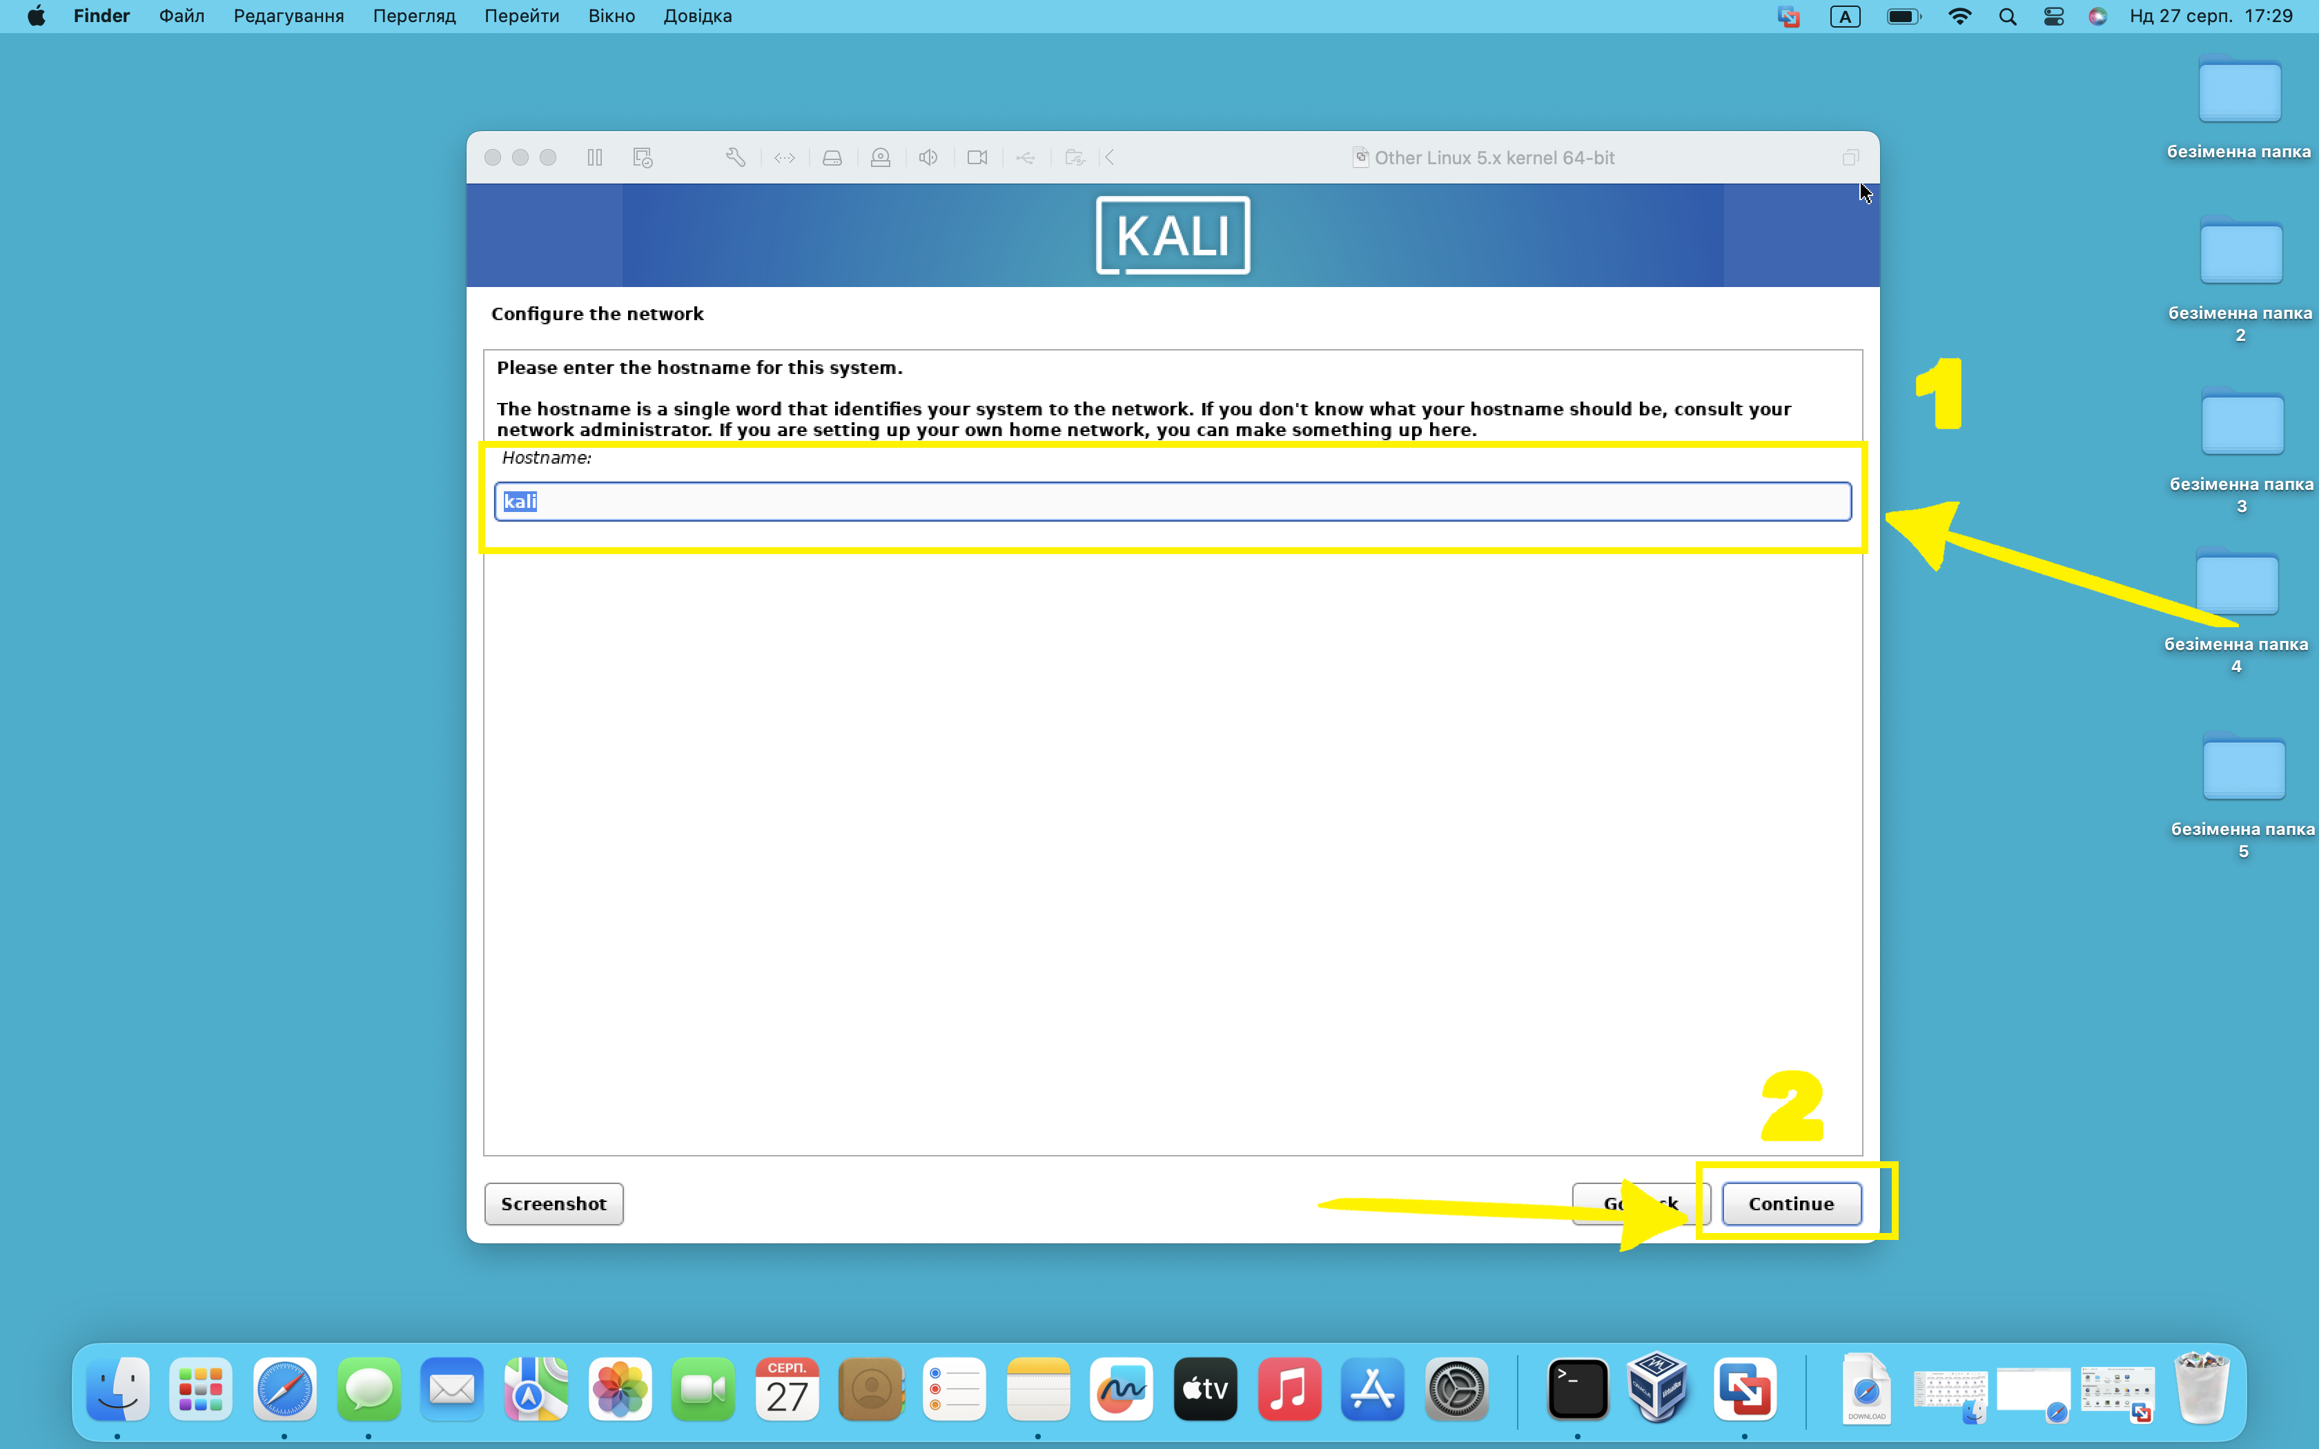Open Control Center
2319x1449 pixels.
[x=2053, y=17]
